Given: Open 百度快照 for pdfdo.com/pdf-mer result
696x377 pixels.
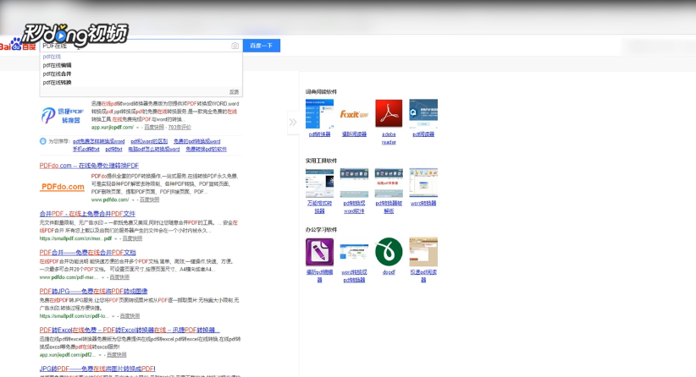Looking at the screenshot, I should 119,277.
